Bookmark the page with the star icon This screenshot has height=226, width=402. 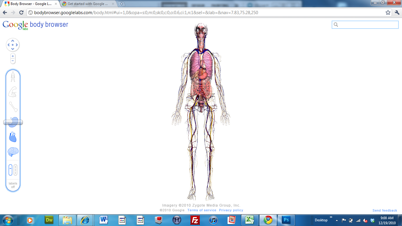(x=388, y=12)
